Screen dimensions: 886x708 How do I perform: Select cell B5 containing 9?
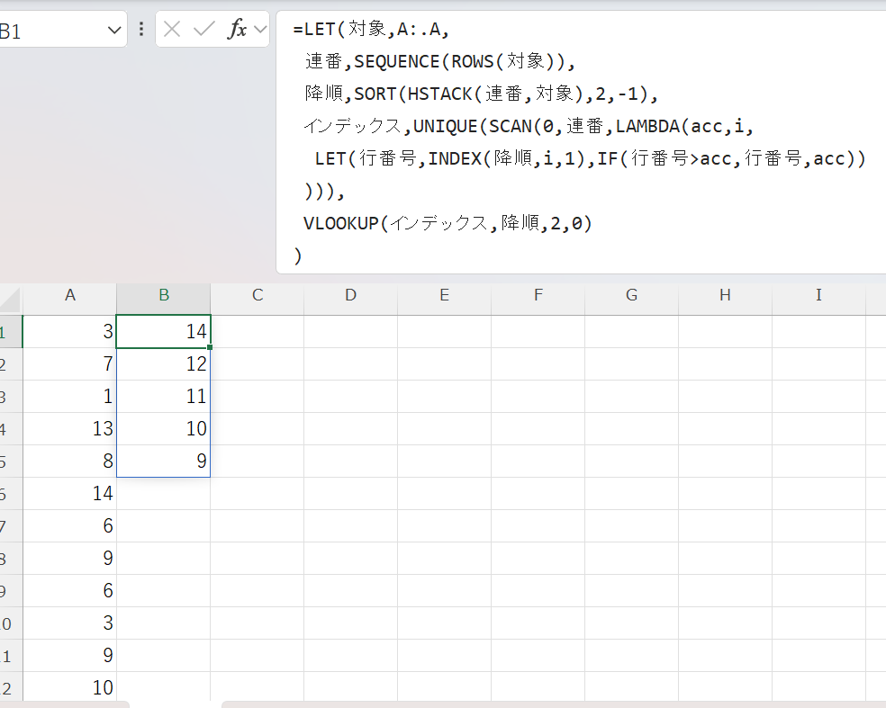[x=163, y=462]
